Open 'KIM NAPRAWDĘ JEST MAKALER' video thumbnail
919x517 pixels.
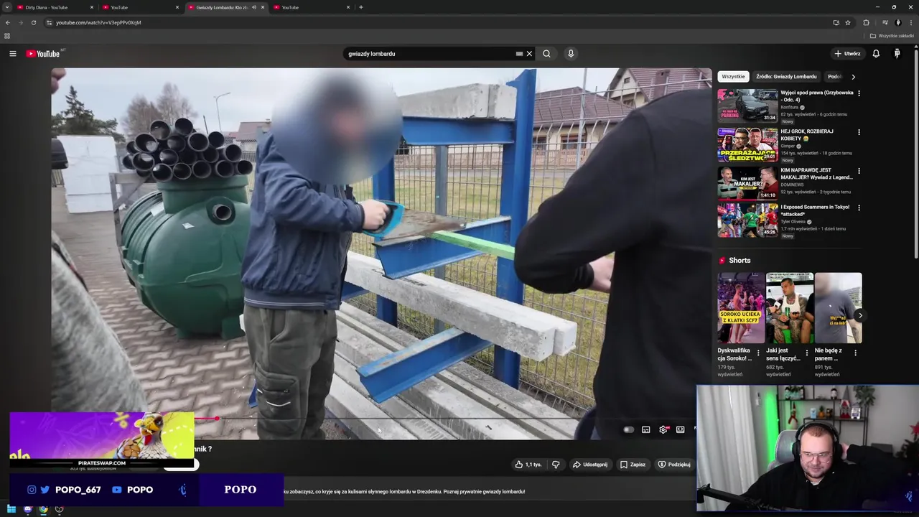click(x=747, y=183)
